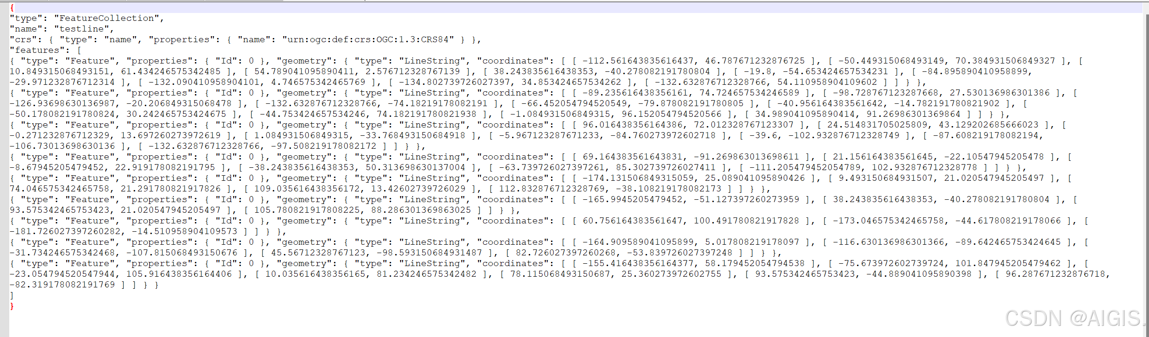Viewport: 1149px width, 337px height.
Task: Click the value 78.115068493150687
Action: click(560, 274)
